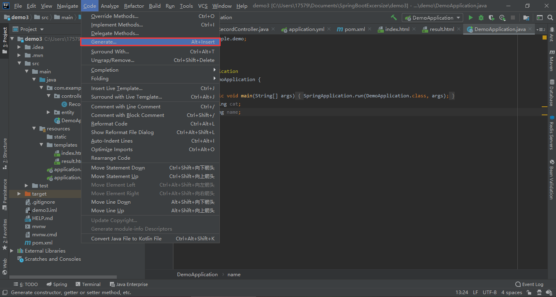Open the Spring tool window
556x297 pixels.
point(57,284)
